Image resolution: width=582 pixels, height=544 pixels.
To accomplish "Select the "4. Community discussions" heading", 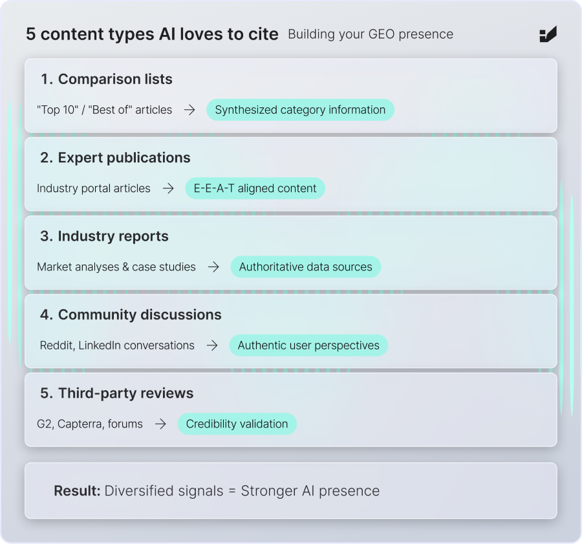I will pyautogui.click(x=131, y=315).
